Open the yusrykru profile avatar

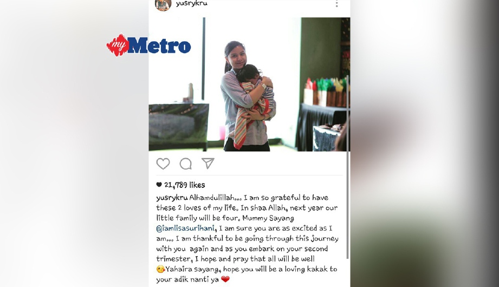pyautogui.click(x=163, y=5)
